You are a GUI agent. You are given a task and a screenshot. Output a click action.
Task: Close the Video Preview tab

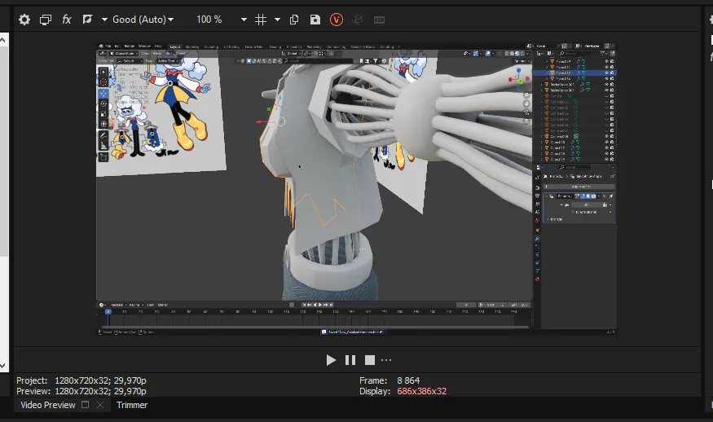click(x=100, y=405)
